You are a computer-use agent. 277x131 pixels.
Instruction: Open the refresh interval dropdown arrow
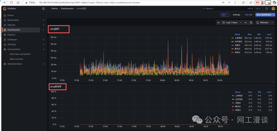[272, 23]
